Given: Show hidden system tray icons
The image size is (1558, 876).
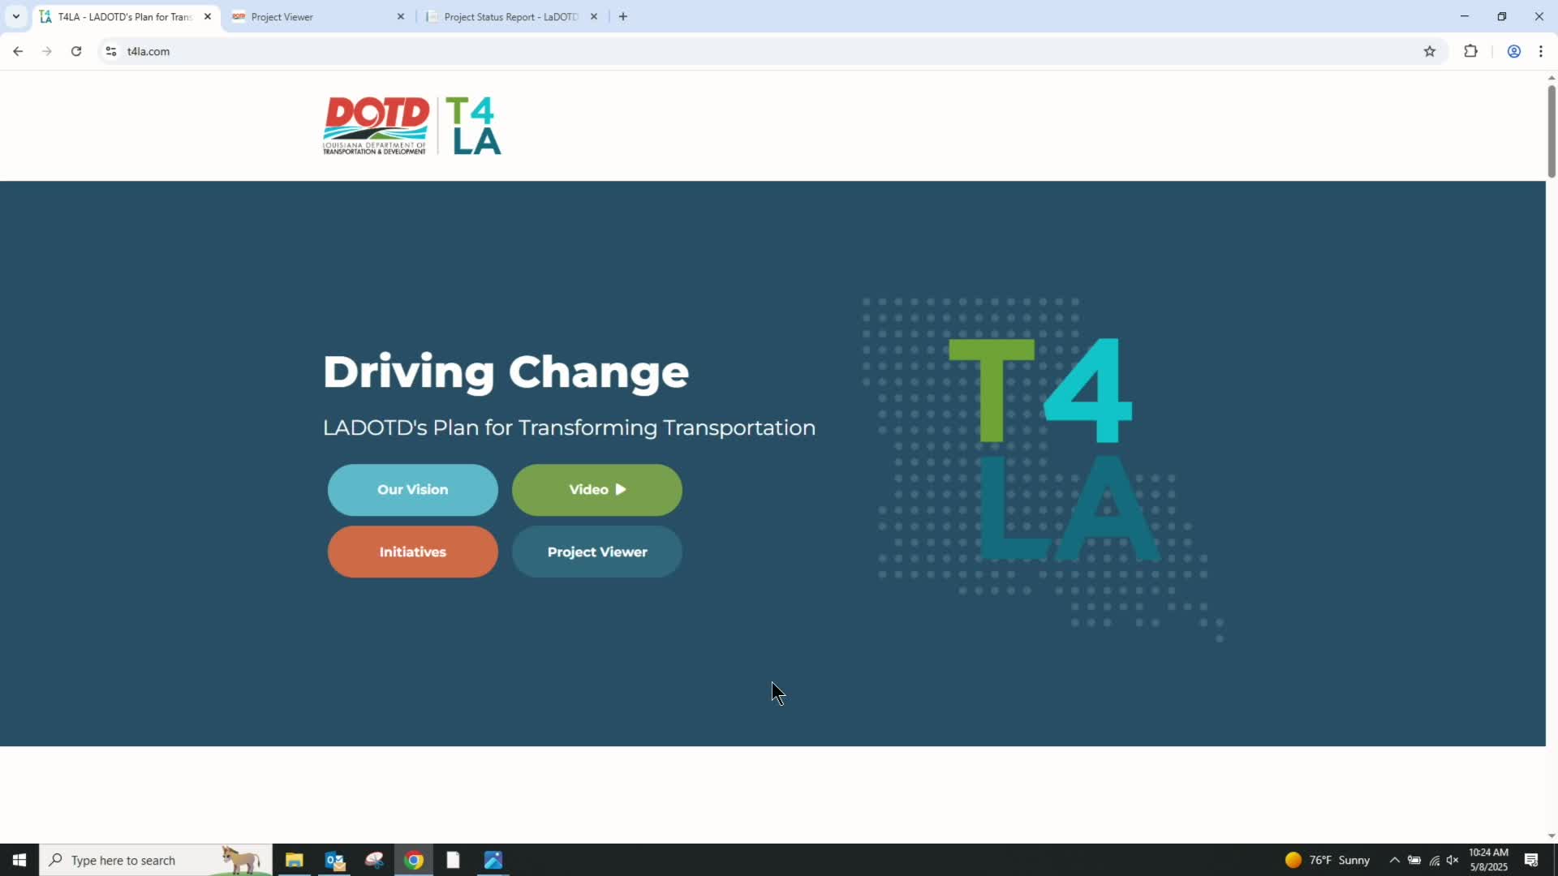Looking at the screenshot, I should (x=1394, y=860).
